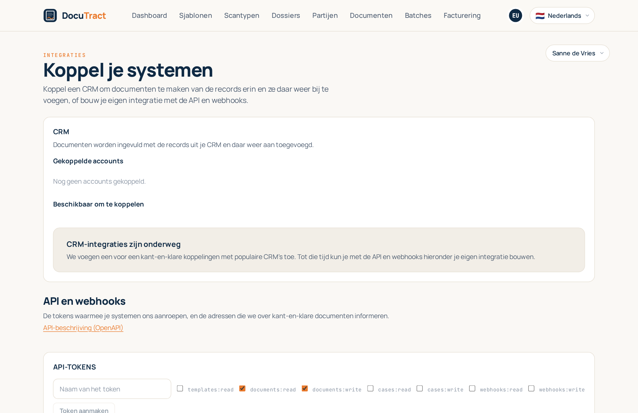Switch to Batches
Image resolution: width=638 pixels, height=413 pixels.
(x=418, y=15)
